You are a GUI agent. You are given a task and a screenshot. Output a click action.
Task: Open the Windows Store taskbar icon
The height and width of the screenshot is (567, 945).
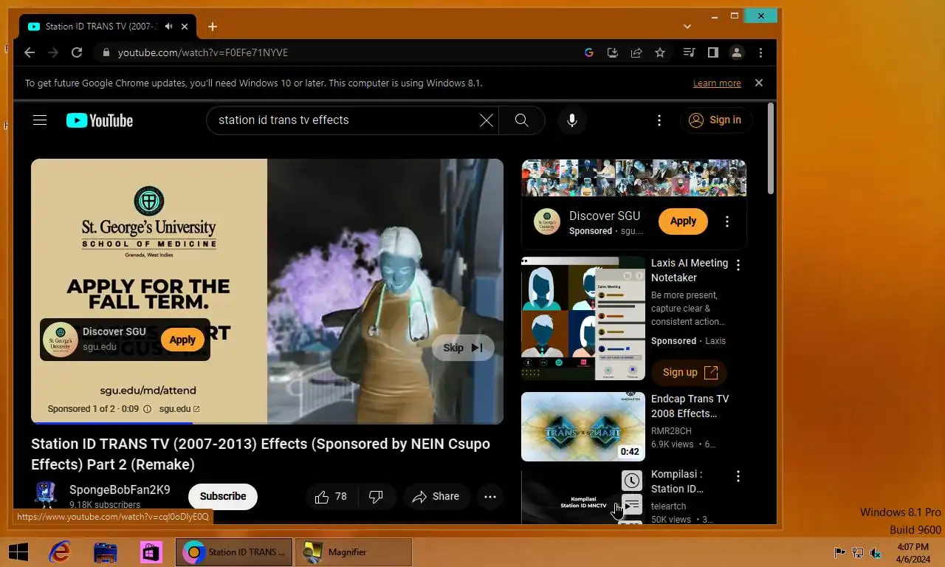pyautogui.click(x=151, y=551)
